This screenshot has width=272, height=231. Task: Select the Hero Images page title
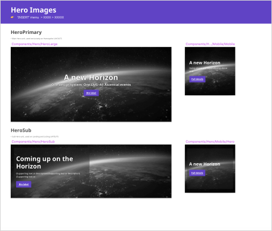[33, 10]
